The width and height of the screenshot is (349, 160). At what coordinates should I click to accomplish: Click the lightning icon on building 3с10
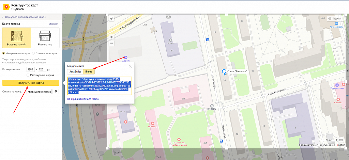click(97, 114)
